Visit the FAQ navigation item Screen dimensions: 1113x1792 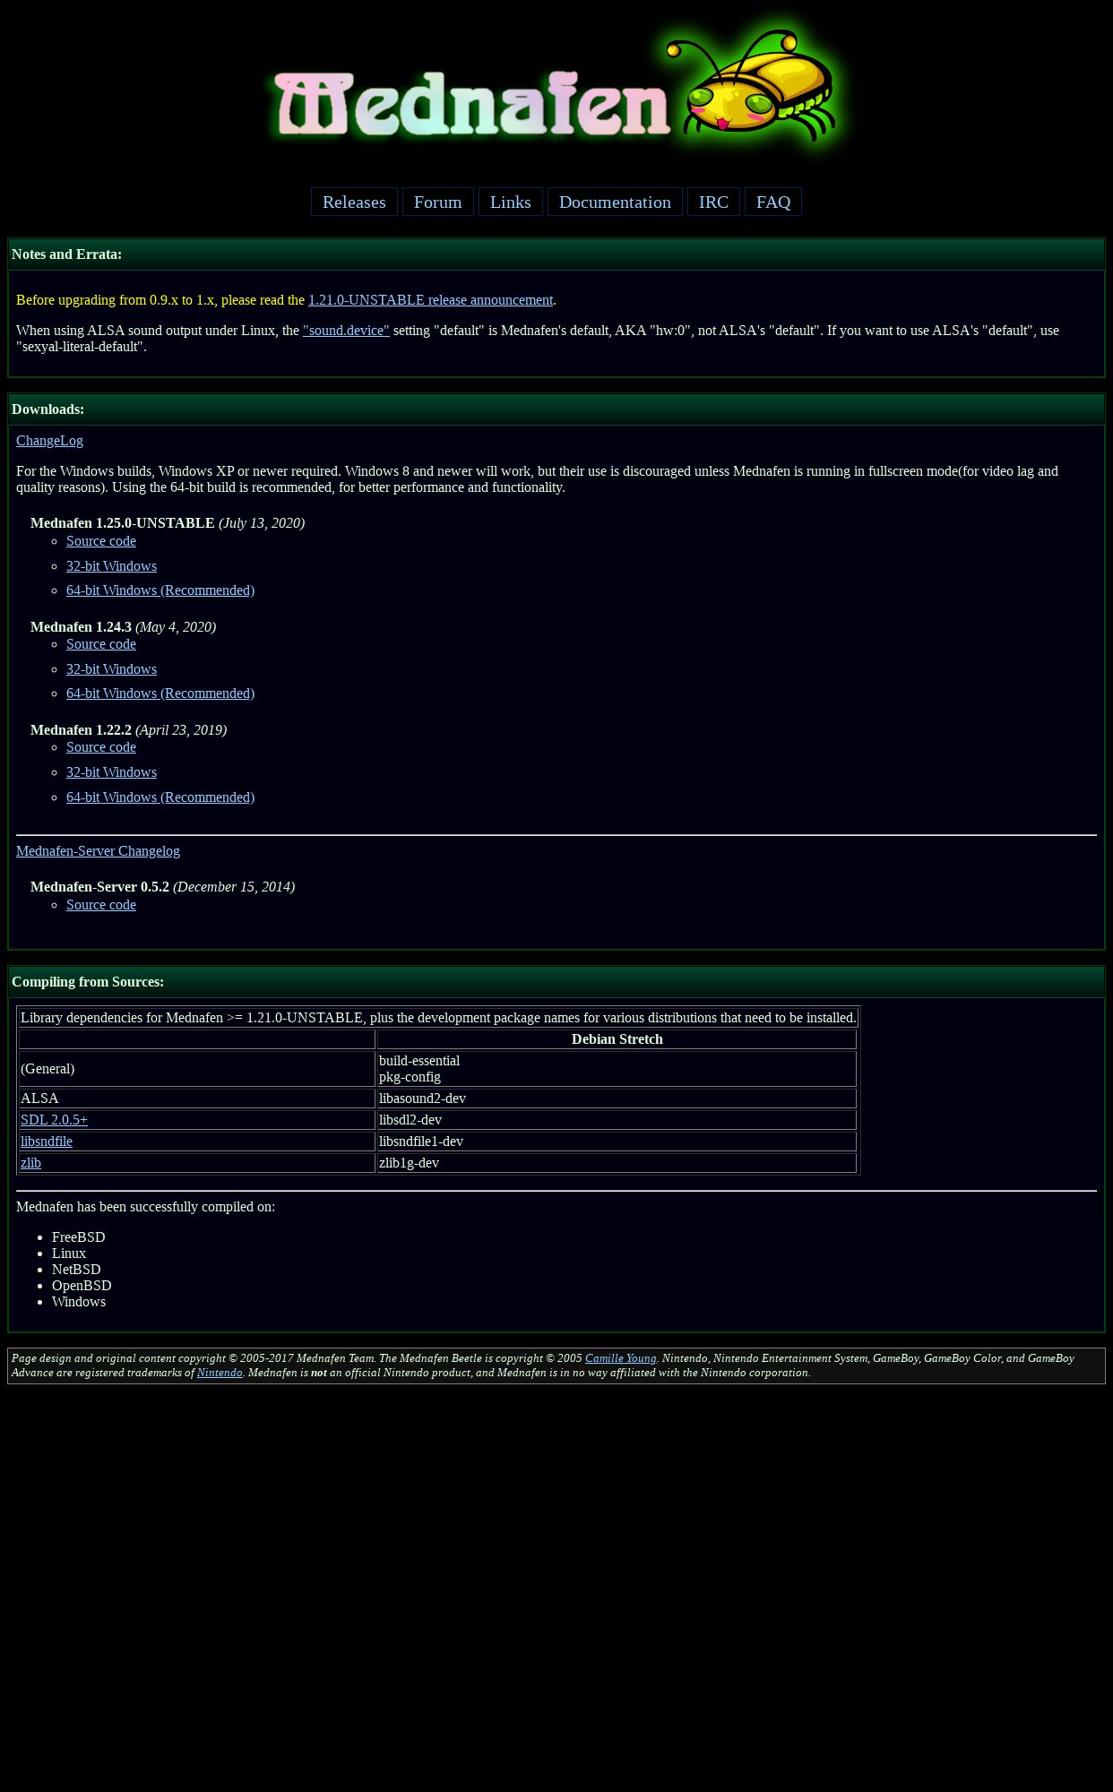[x=773, y=202]
